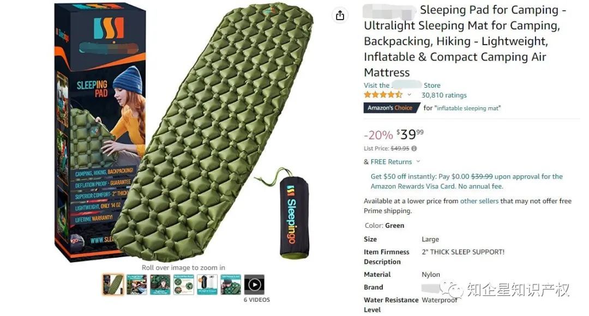Select the fourth thumbnail with circular detail views
This screenshot has width=589, height=316.
pos(184,284)
